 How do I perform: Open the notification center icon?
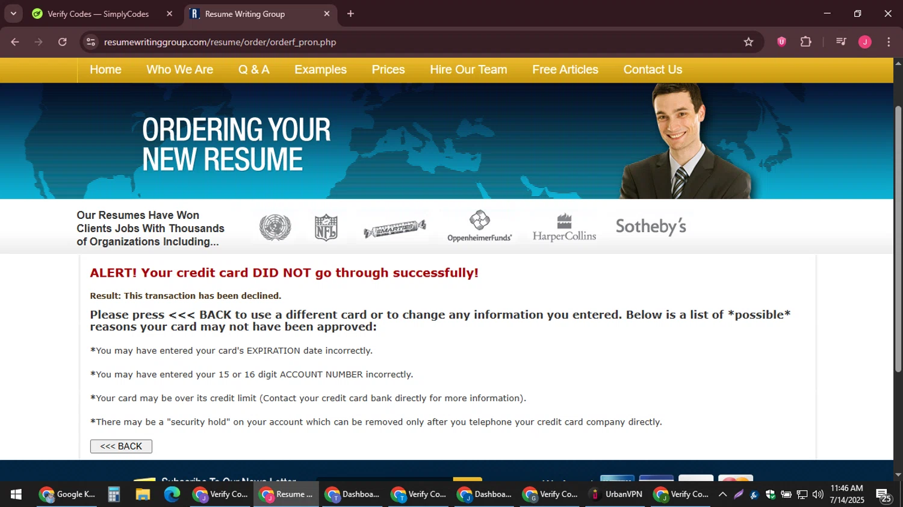click(884, 495)
